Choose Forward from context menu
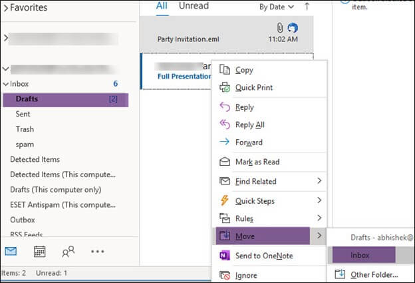 pos(269,142)
